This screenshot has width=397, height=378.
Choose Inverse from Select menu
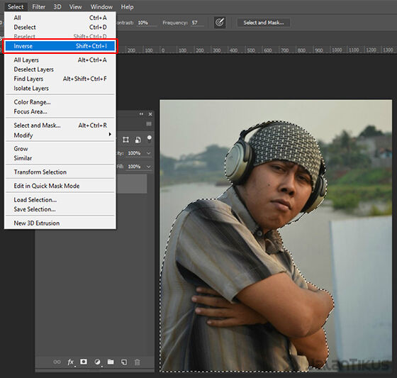[60, 46]
